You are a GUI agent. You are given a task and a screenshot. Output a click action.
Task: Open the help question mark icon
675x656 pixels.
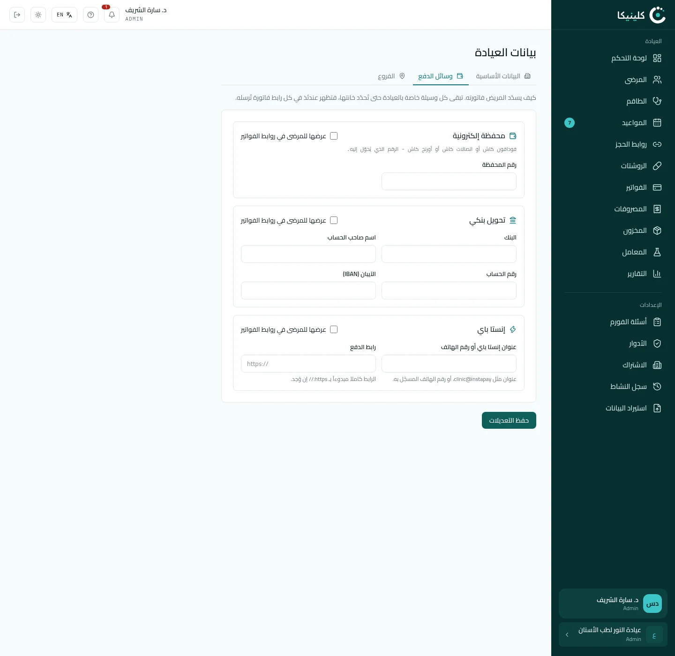point(90,15)
